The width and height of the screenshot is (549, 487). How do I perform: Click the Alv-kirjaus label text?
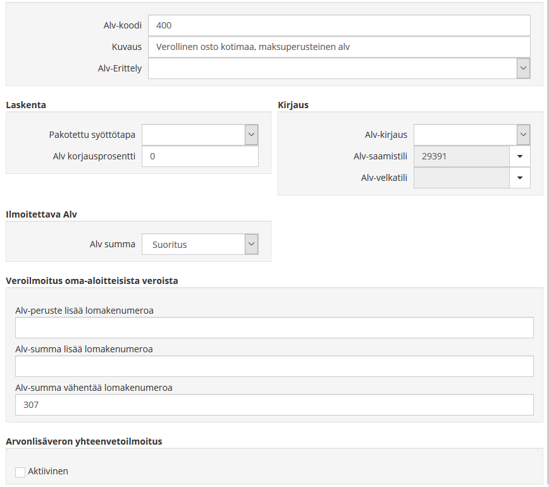point(386,135)
